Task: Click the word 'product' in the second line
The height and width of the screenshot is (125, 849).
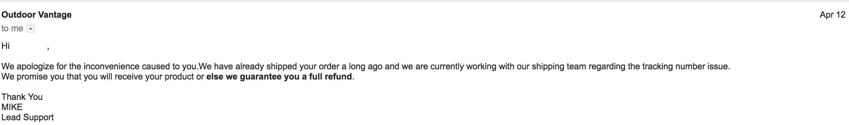Action: [179, 77]
